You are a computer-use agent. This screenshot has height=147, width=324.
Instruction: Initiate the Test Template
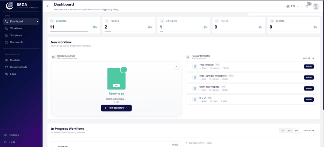click(x=309, y=66)
